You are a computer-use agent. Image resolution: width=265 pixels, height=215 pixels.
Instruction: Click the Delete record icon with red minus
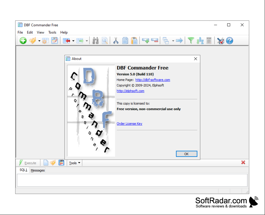point(155,41)
